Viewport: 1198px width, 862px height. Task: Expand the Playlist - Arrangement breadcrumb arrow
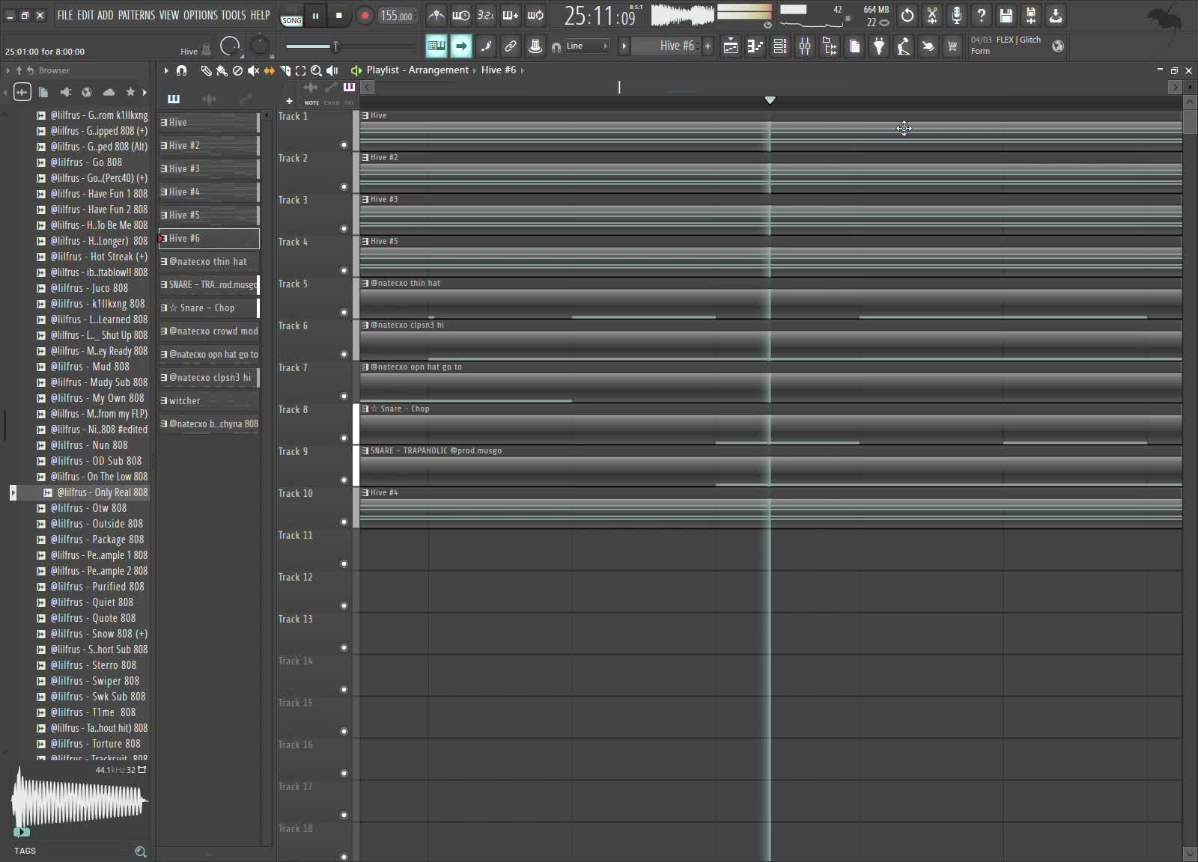475,70
